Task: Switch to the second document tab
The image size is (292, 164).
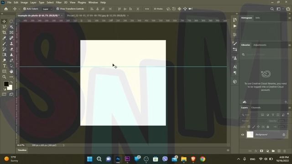Action: coord(96,15)
